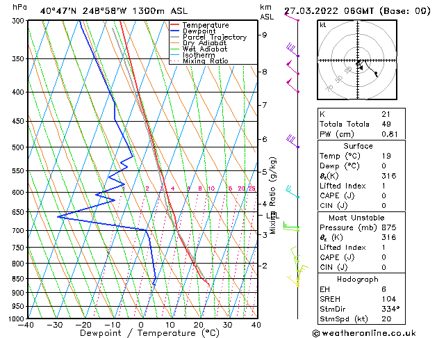Click the coordinates title '40°47'N 248°58'W 1300m ASL'
Image resolution: width=437 pixels, height=338 pixels.
coord(114,11)
